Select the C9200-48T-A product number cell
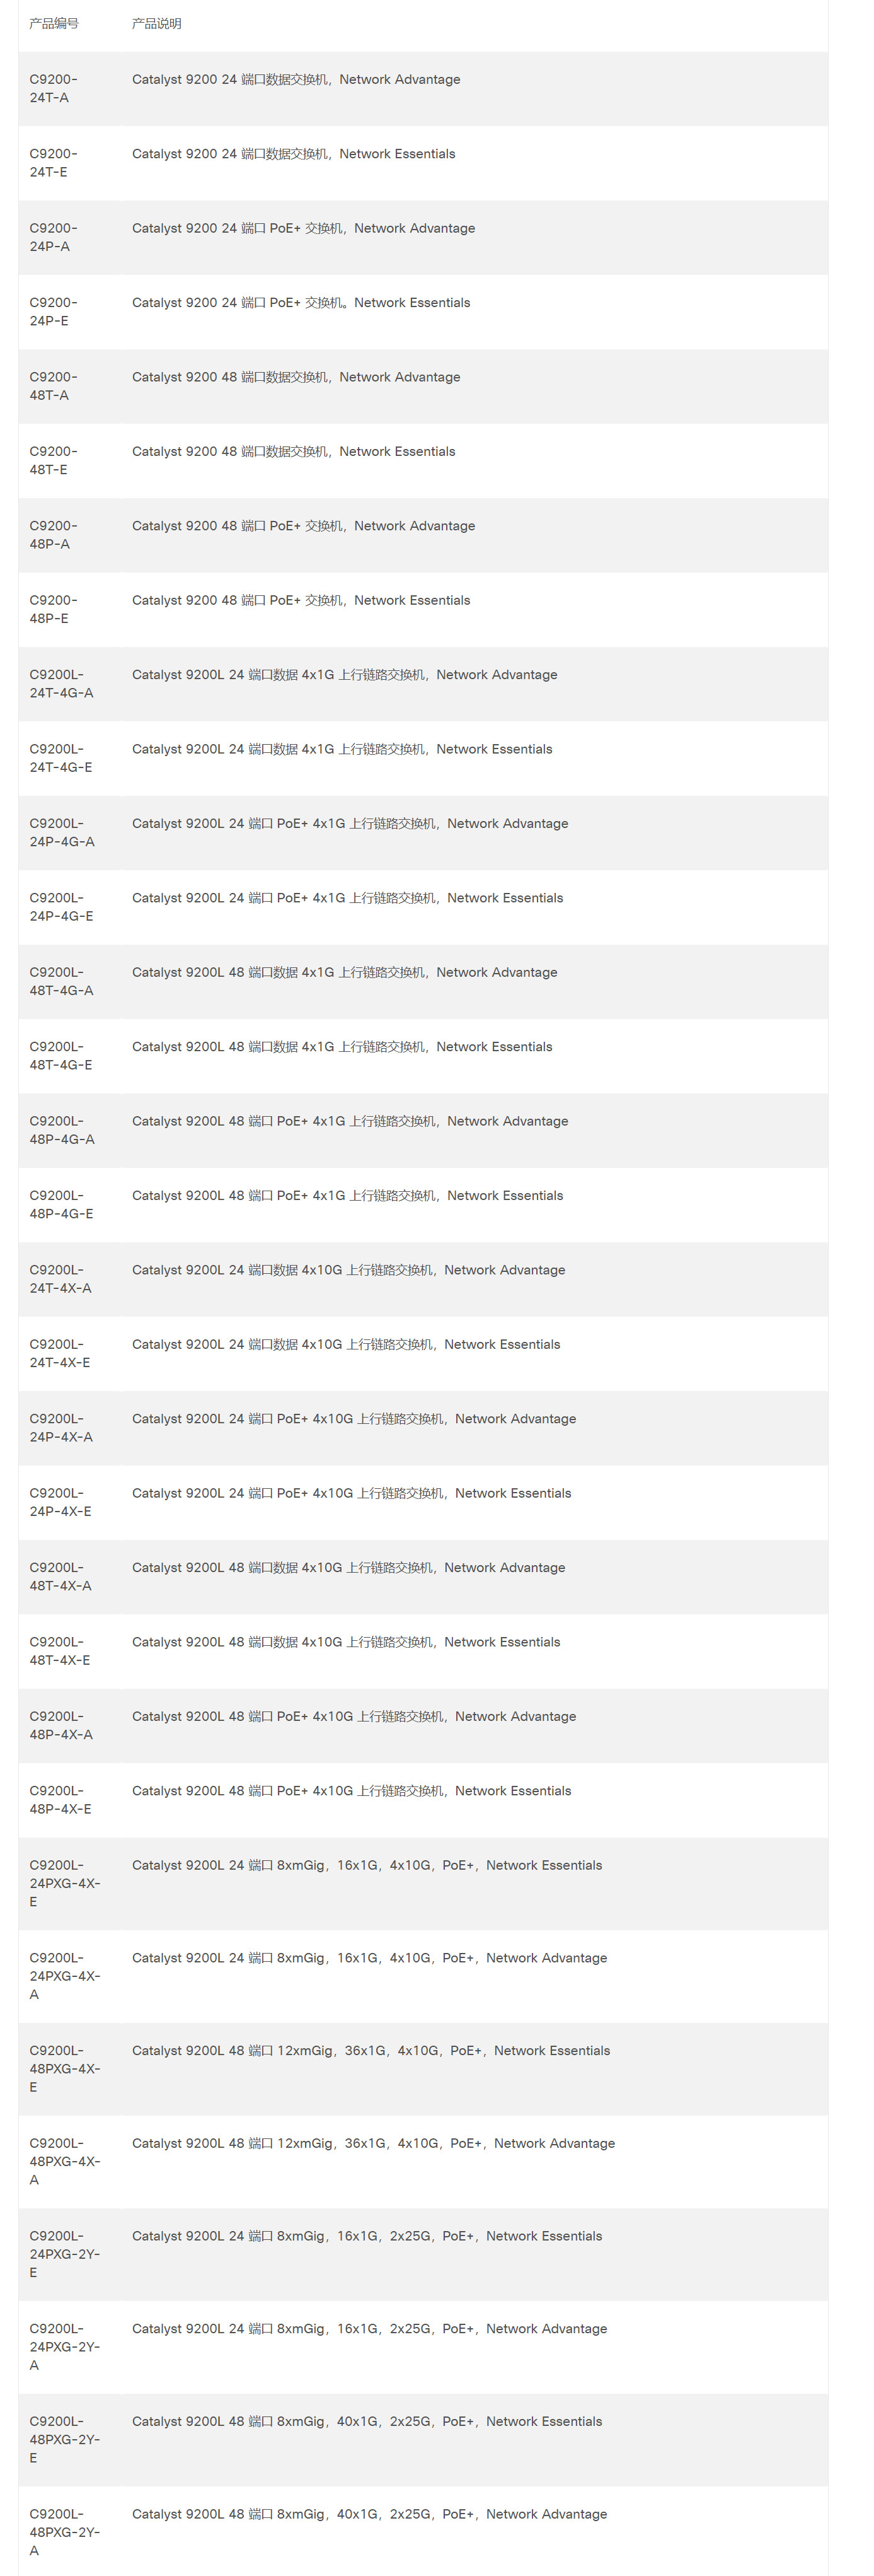Image resolution: width=874 pixels, height=2576 pixels. [x=53, y=386]
